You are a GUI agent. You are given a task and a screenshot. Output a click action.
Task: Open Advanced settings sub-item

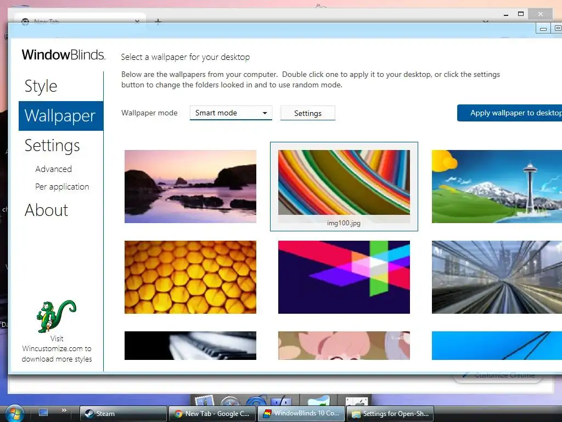[x=53, y=169]
